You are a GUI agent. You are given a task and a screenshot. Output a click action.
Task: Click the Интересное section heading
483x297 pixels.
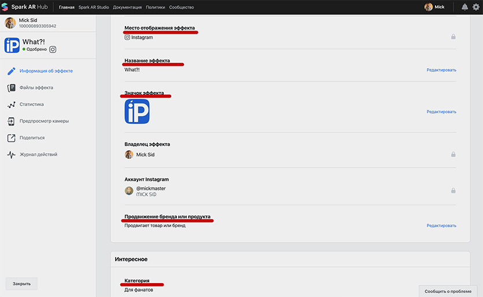tap(131, 259)
